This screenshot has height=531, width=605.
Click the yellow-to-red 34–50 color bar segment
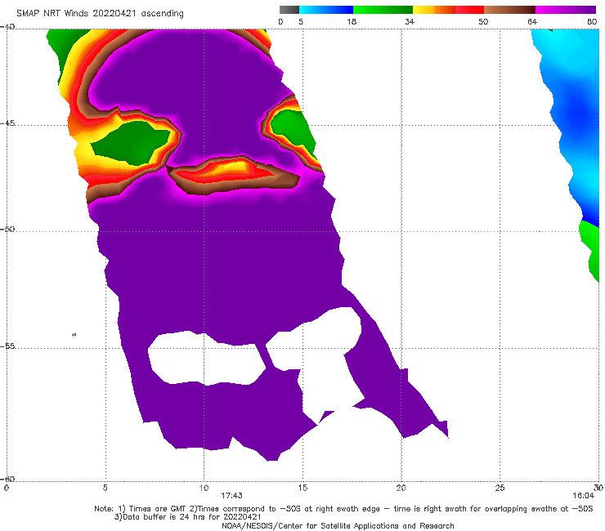(x=448, y=10)
